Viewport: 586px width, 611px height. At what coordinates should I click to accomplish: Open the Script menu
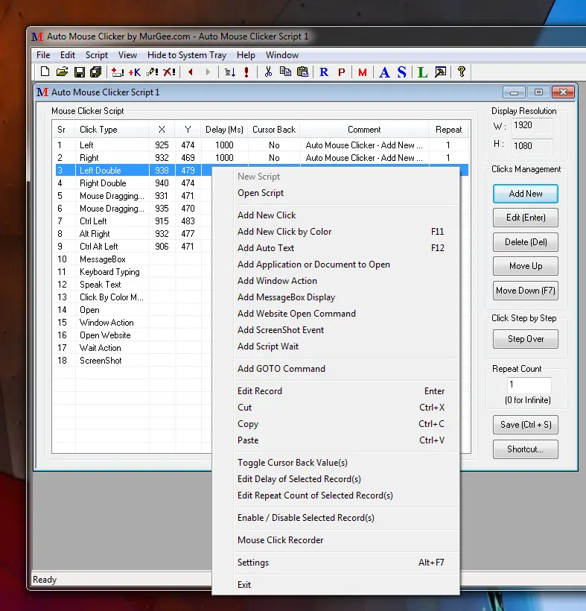pyautogui.click(x=97, y=55)
